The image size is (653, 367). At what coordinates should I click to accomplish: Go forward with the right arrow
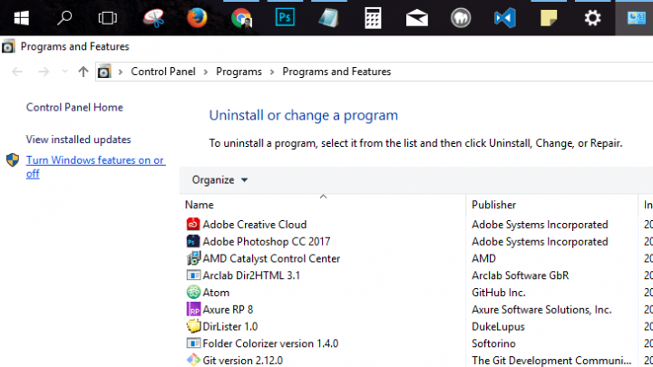point(44,72)
